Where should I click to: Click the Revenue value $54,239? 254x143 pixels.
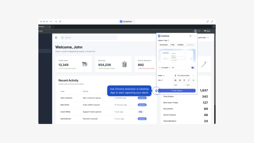click(x=104, y=65)
